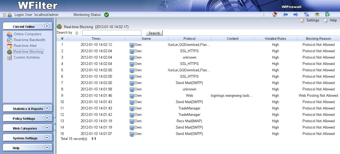Expand the System Settings section

point(28,138)
